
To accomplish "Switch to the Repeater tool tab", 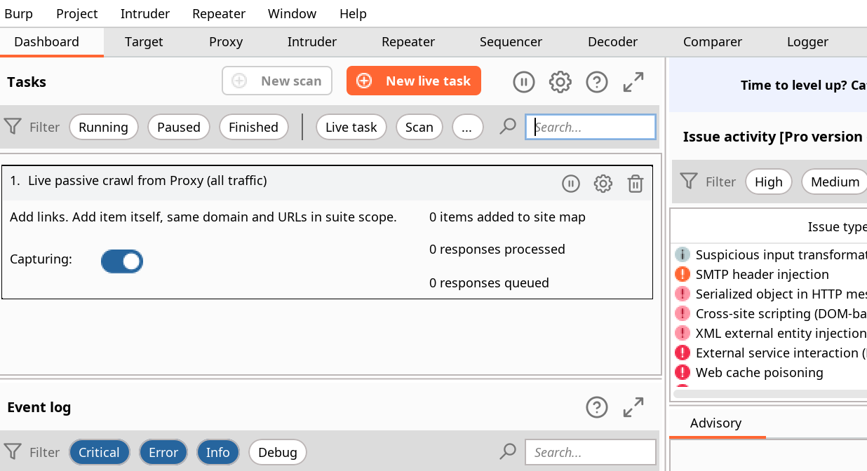I will click(x=408, y=42).
